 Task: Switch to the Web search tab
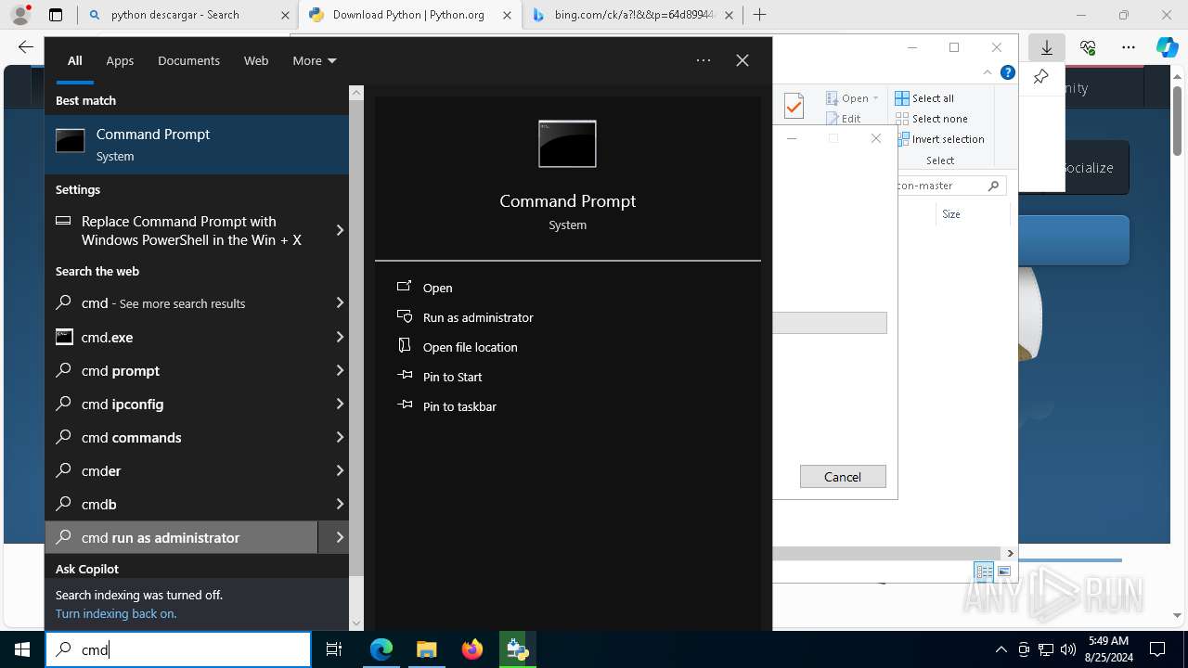pyautogui.click(x=256, y=60)
